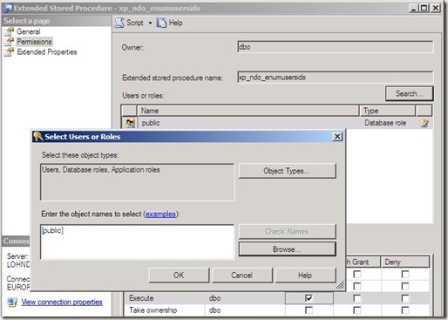Select the Take ownership permission row
Viewport: 448px width, 320px height.
(x=277, y=310)
